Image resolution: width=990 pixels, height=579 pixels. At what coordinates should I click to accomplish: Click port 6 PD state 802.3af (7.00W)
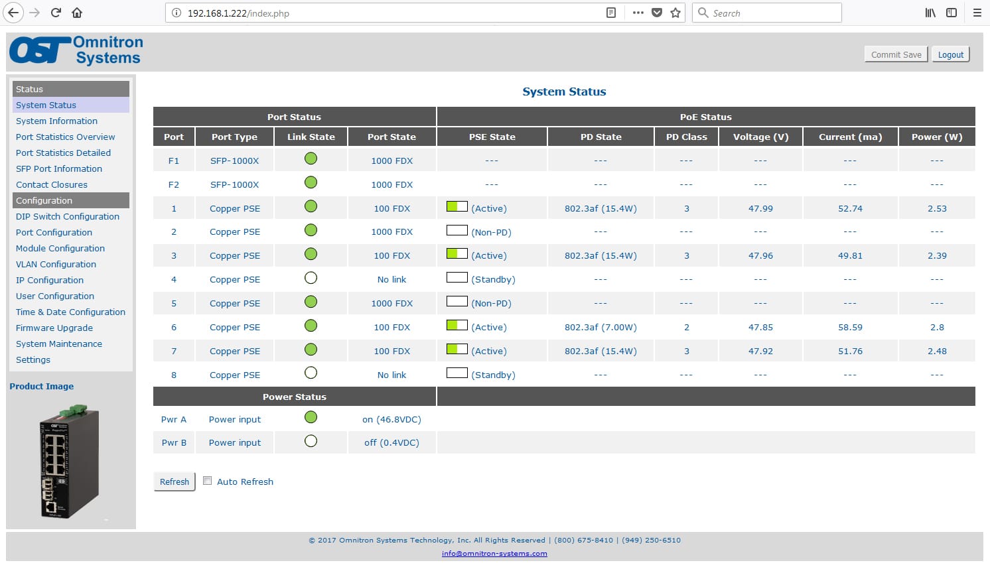[601, 327]
